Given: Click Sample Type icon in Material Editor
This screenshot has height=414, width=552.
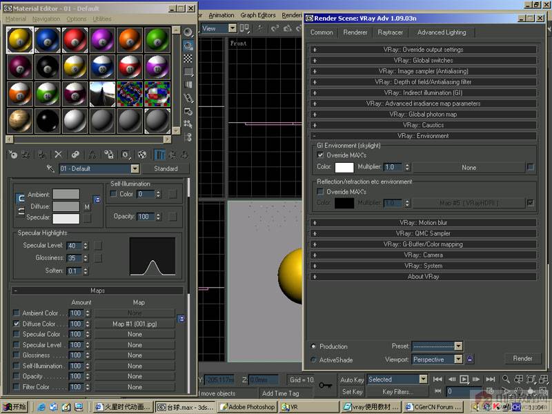Looking at the screenshot, I should (188, 32).
